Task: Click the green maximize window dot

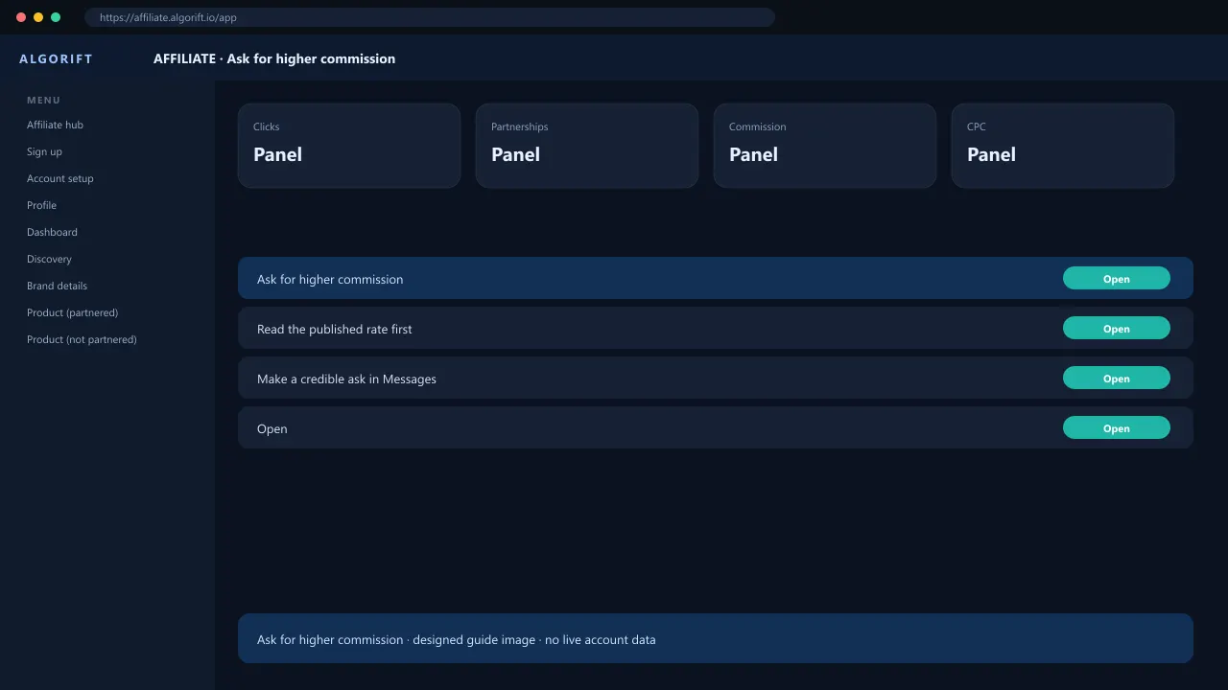Action: (56, 17)
